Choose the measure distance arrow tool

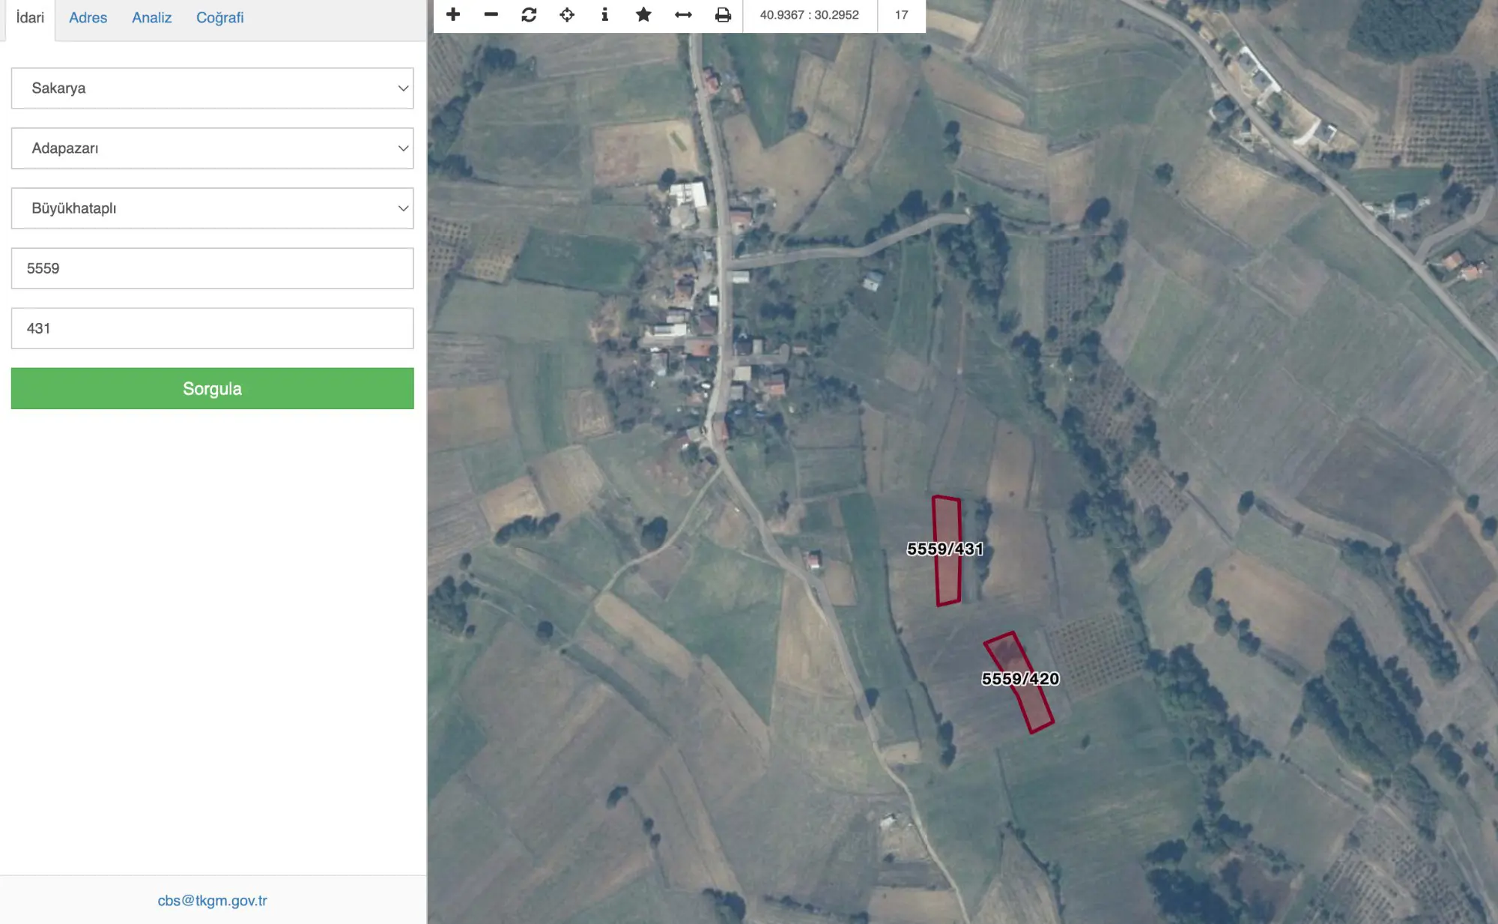pyautogui.click(x=683, y=14)
